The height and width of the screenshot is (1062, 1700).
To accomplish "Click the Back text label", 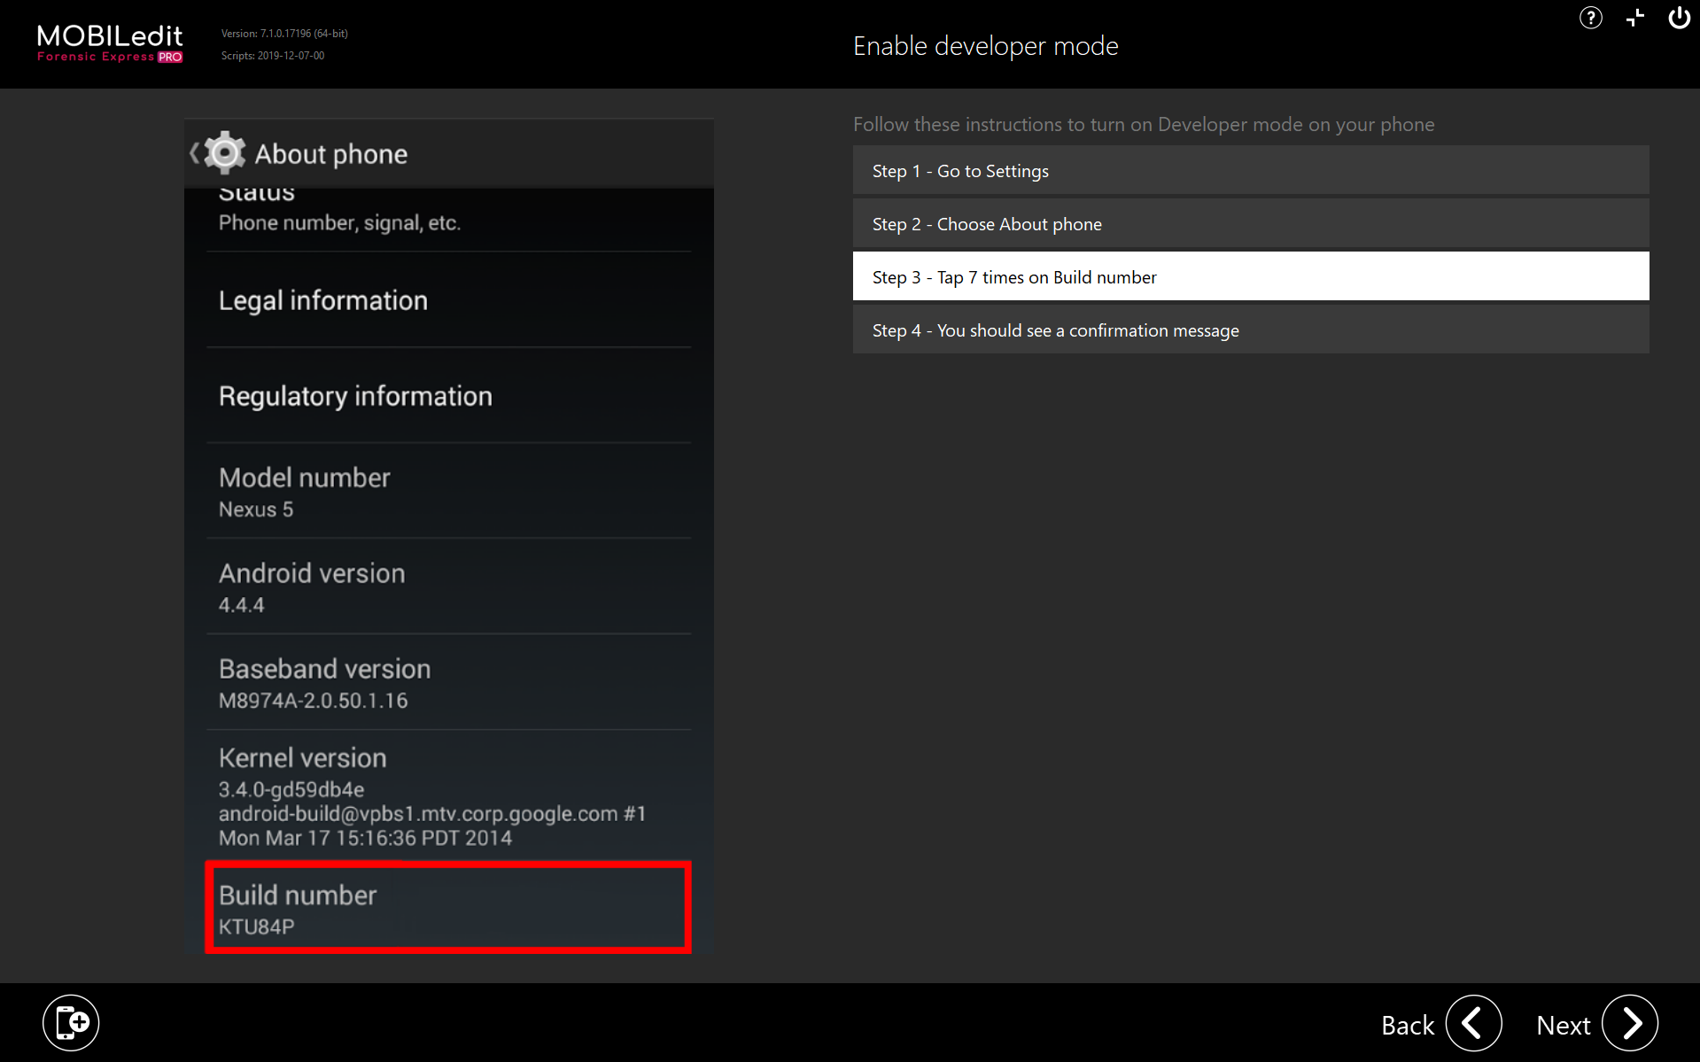I will pos(1408,1025).
